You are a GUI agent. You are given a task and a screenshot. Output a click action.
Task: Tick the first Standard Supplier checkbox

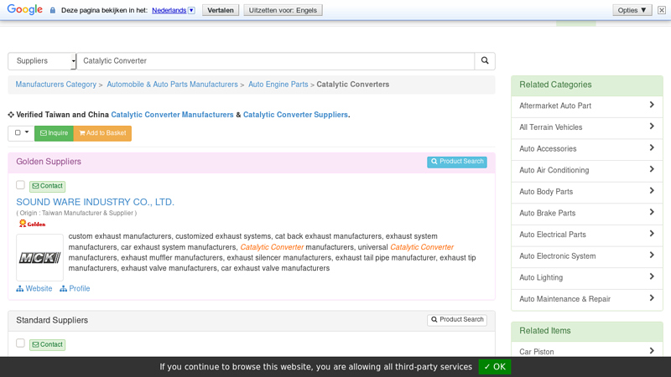pos(21,343)
